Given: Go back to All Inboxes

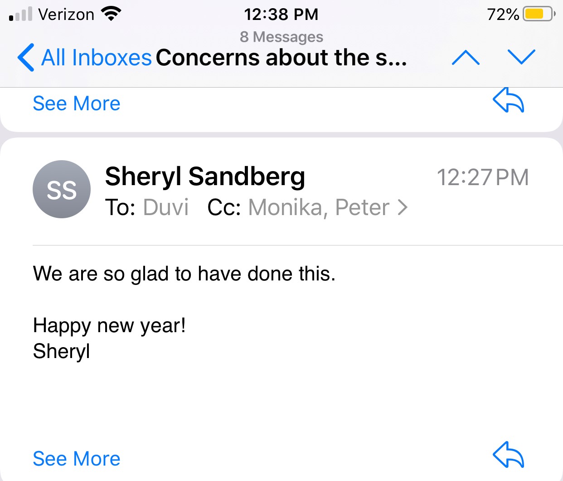Looking at the screenshot, I should [84, 58].
